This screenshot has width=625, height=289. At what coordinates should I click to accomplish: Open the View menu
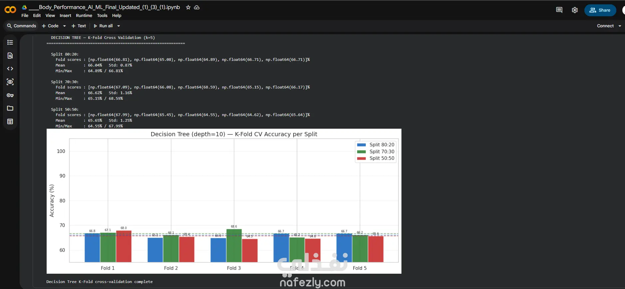point(50,16)
